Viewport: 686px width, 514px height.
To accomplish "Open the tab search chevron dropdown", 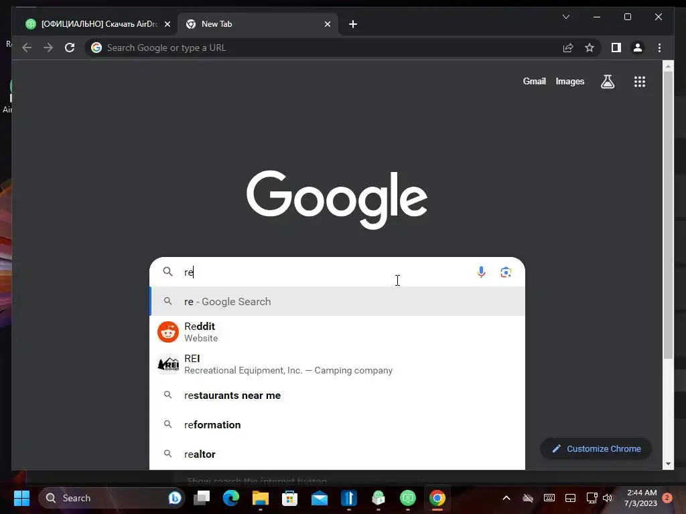I will coord(565,17).
